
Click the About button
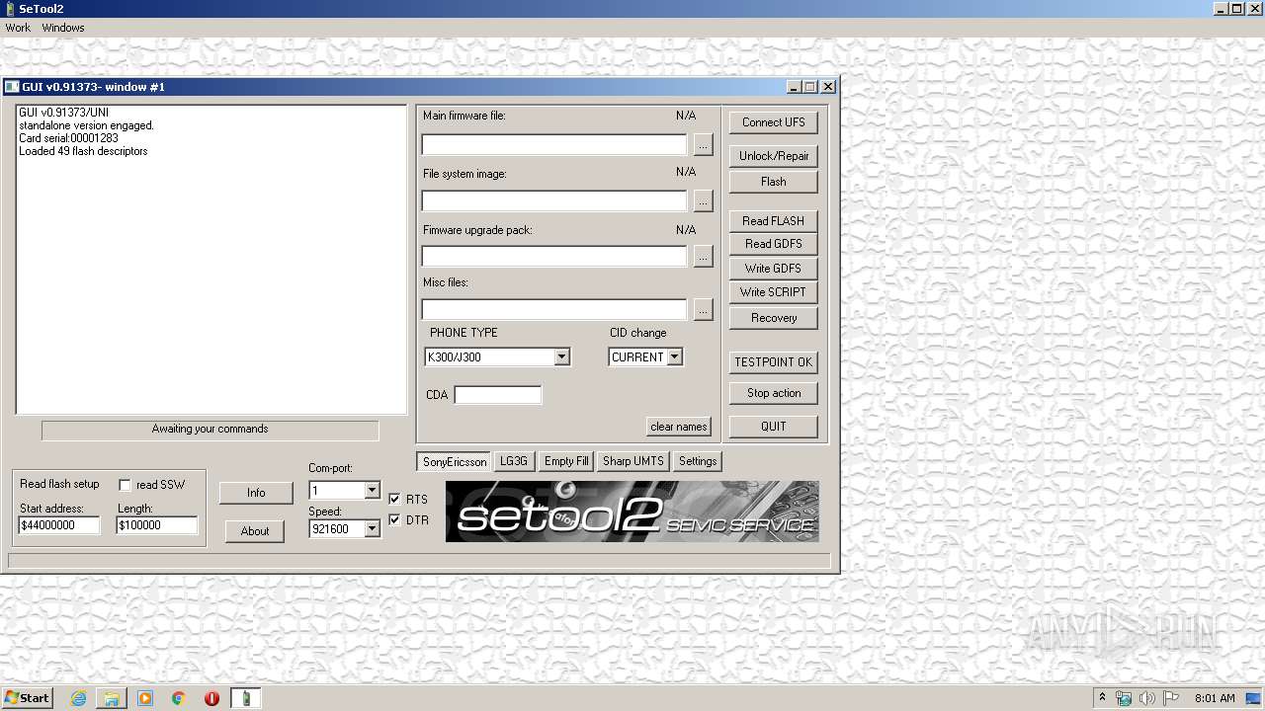coord(255,531)
